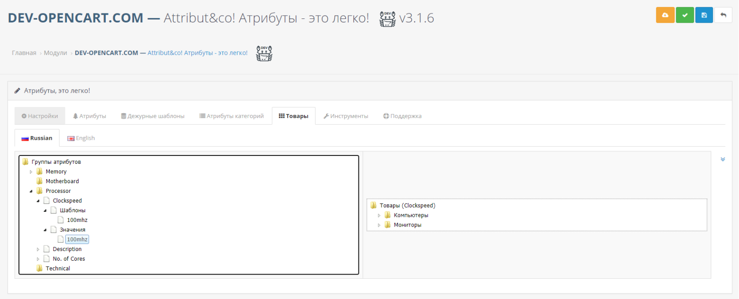
Task: Select the Description attribute
Action: coord(67,249)
